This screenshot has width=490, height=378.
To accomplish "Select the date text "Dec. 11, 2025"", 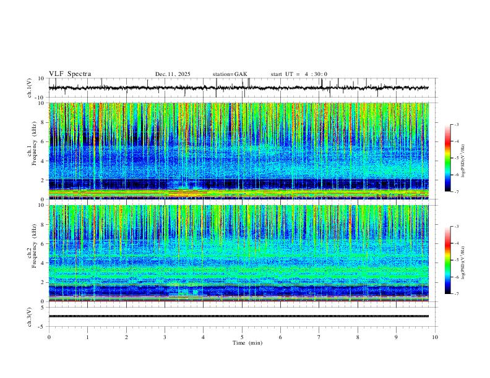I will coord(173,74).
